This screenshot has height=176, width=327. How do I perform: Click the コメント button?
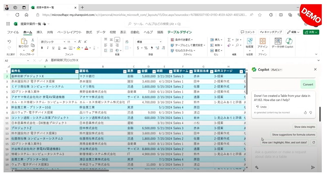click(x=248, y=32)
